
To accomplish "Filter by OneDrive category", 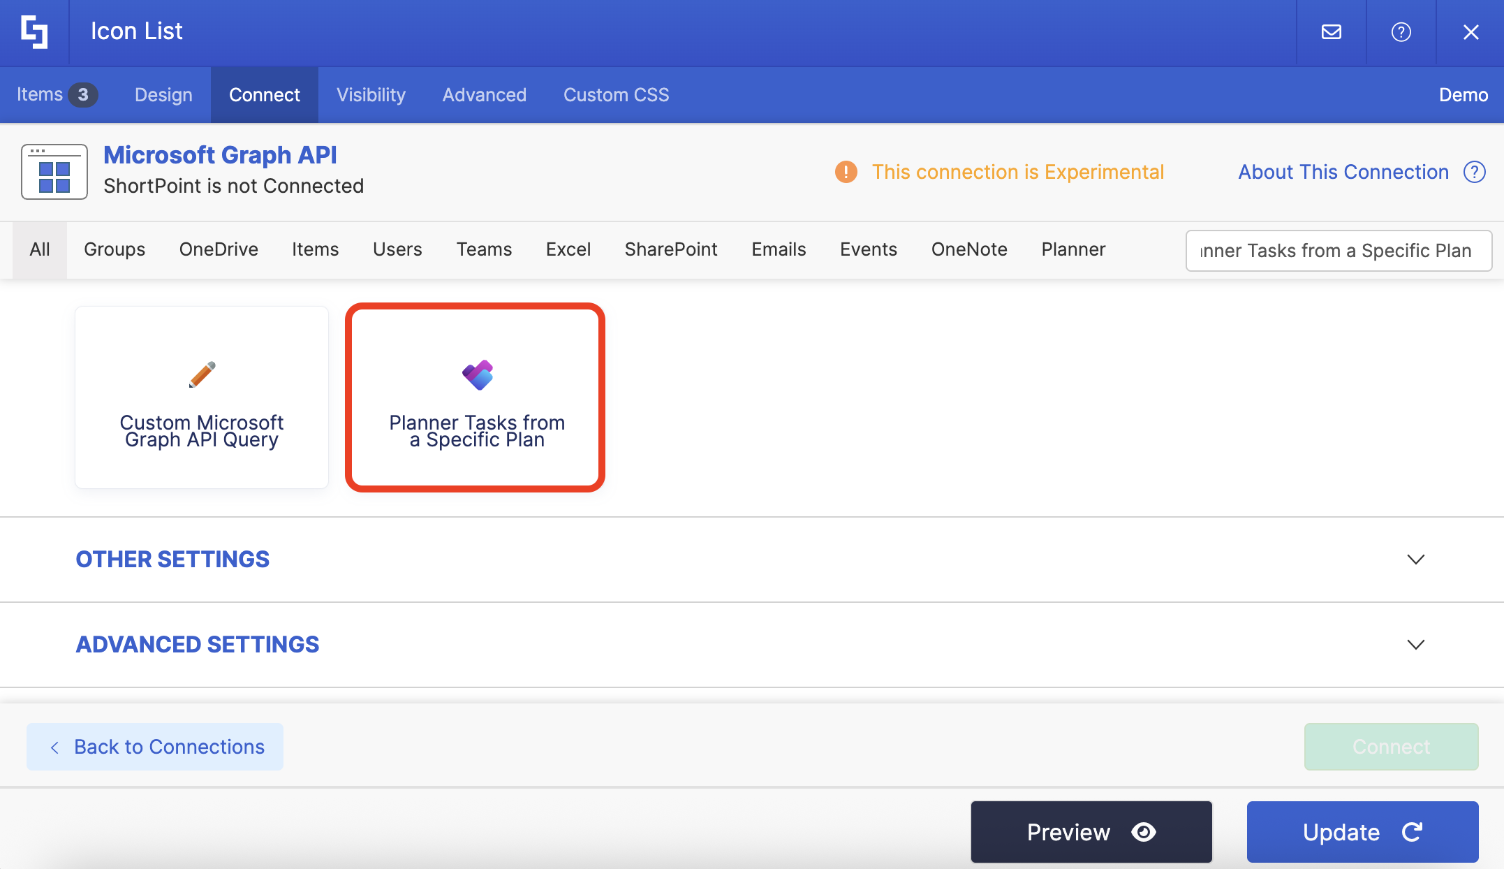I will pyautogui.click(x=219, y=249).
